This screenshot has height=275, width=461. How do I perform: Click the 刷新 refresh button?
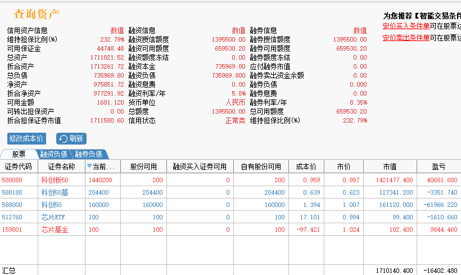click(x=71, y=138)
